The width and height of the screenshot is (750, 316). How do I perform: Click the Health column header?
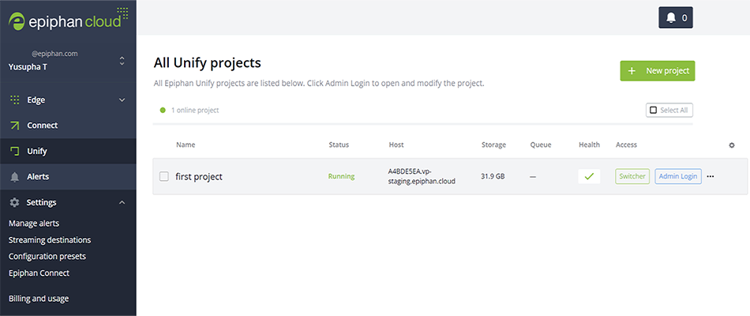coord(589,145)
